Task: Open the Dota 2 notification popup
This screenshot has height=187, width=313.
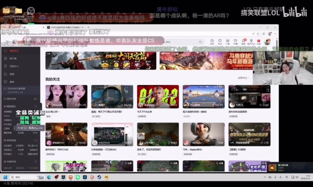Action: pyautogui.click(x=290, y=168)
